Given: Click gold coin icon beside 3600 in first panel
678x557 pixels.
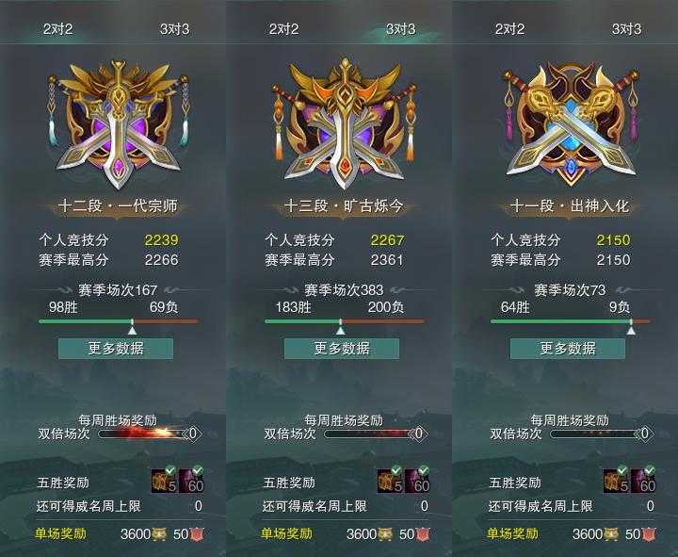Looking at the screenshot, I should click(x=159, y=534).
